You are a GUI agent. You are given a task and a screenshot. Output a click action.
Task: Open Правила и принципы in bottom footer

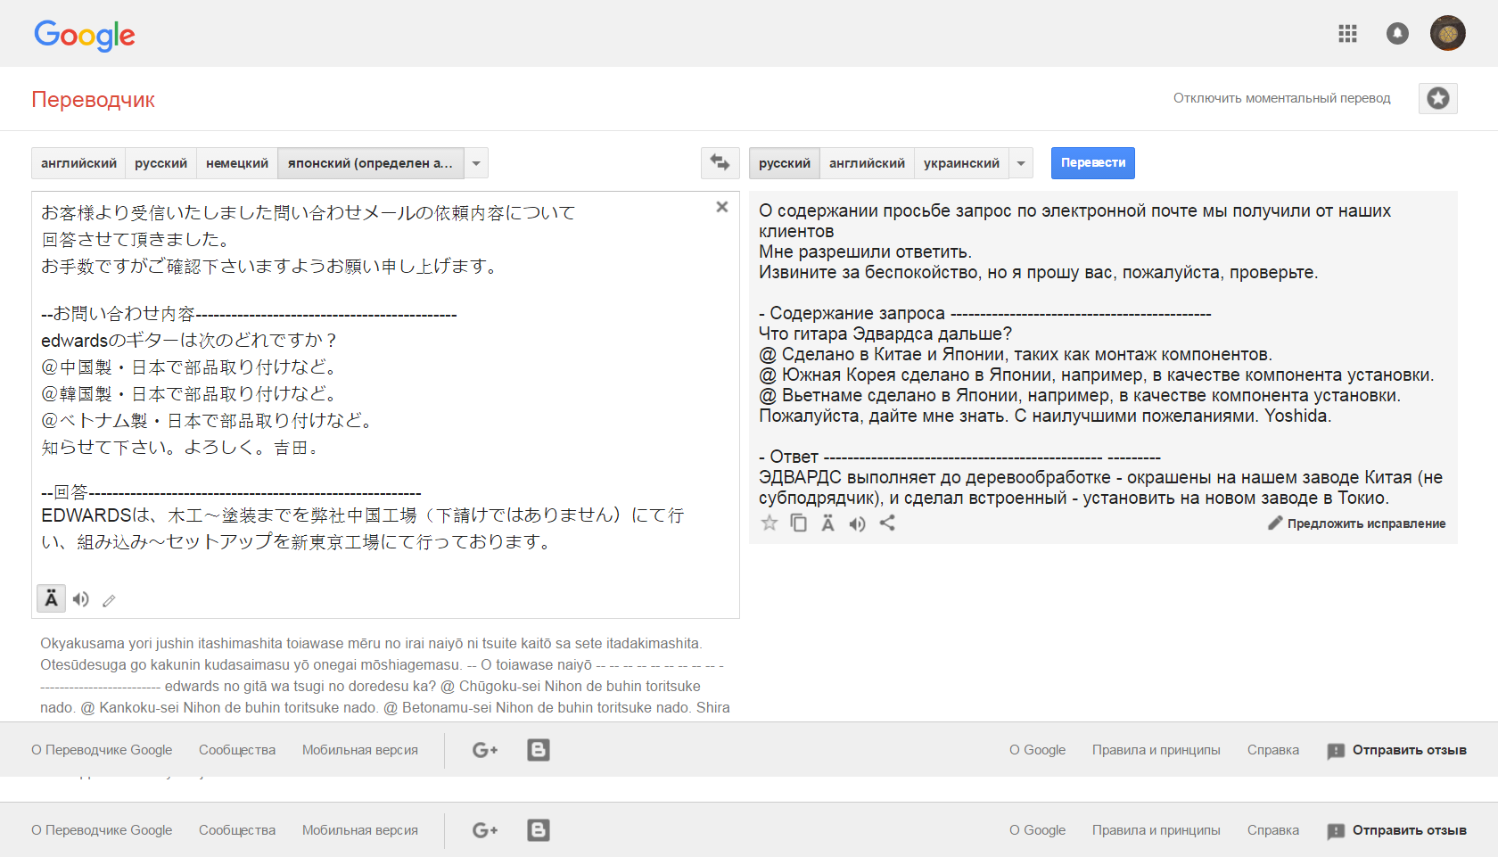(x=1156, y=830)
